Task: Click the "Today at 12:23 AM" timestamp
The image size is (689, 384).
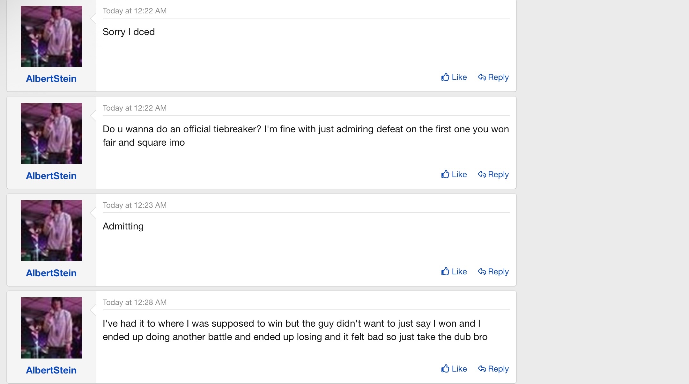Action: (135, 205)
